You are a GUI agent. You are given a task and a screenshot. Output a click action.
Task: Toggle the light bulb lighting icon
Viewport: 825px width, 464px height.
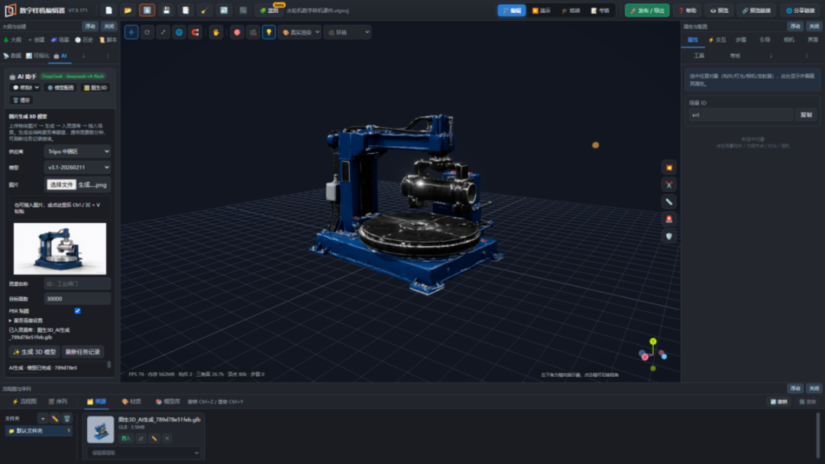269,32
